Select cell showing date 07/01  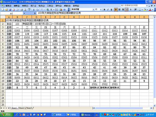tap(95, 84)
